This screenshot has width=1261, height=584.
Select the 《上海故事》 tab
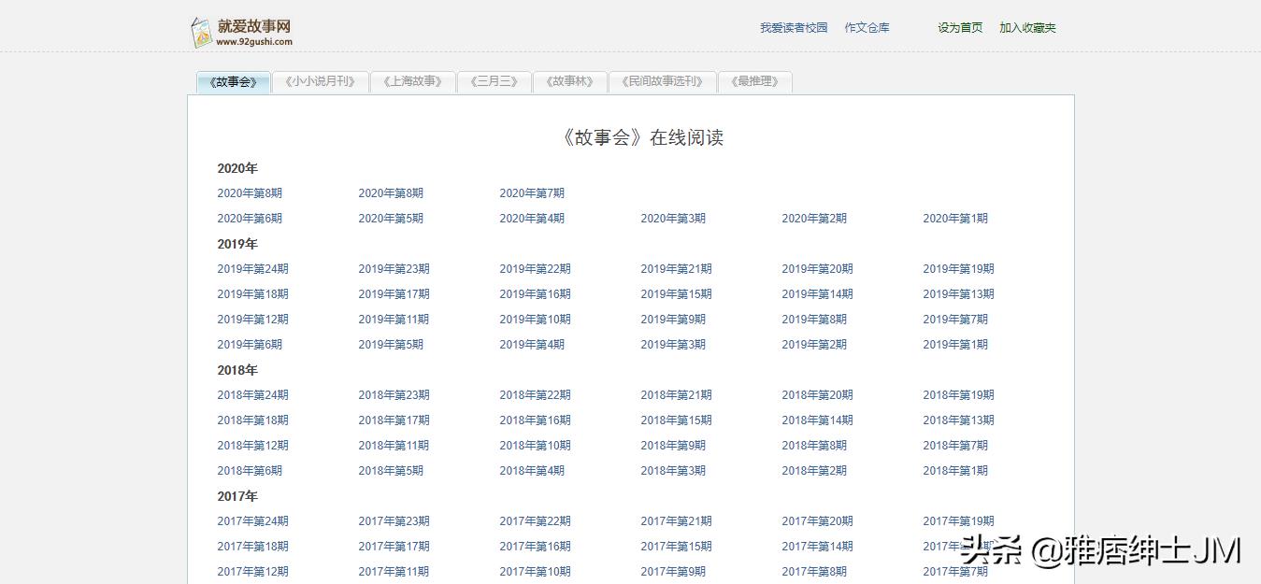tap(412, 82)
